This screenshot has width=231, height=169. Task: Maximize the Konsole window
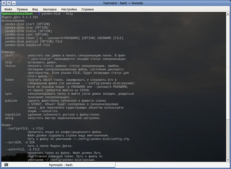(x=9, y=3)
